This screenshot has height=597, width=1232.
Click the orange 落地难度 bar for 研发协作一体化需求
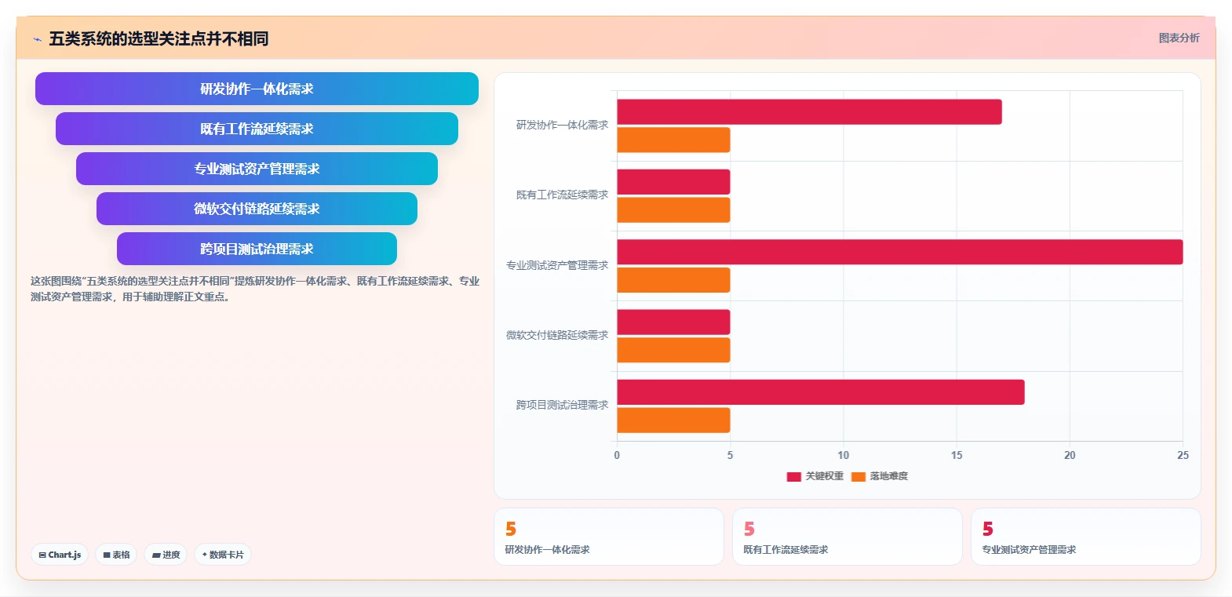click(673, 140)
